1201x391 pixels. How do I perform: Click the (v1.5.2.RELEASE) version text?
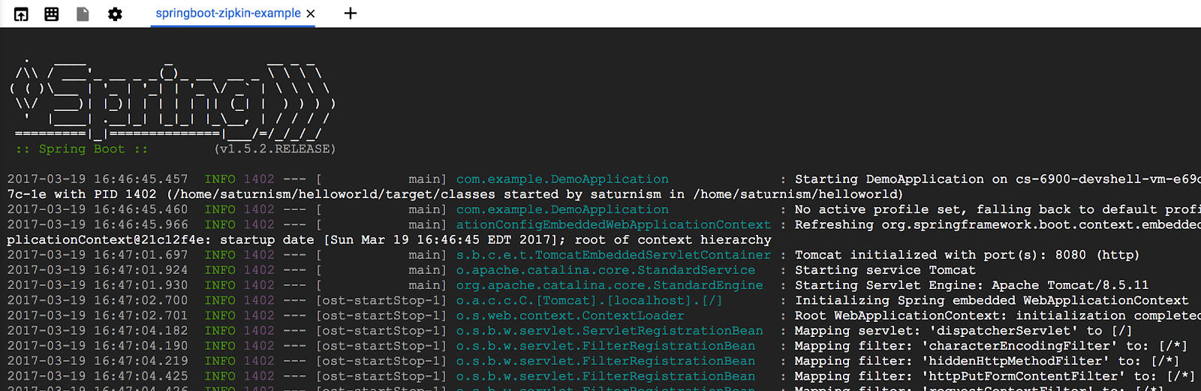coord(275,149)
